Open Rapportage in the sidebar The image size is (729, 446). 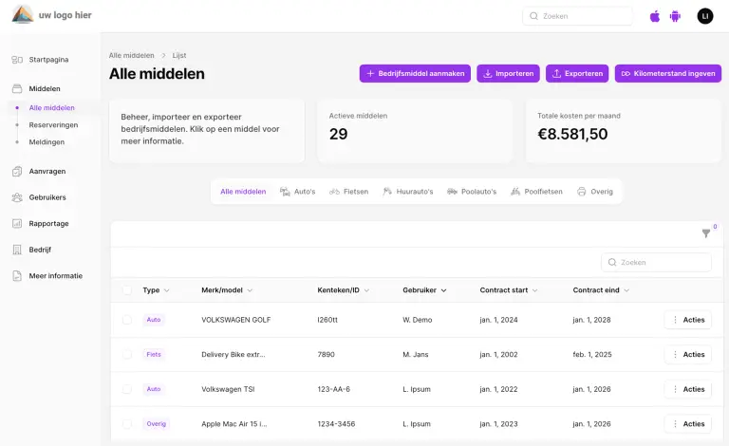point(47,224)
